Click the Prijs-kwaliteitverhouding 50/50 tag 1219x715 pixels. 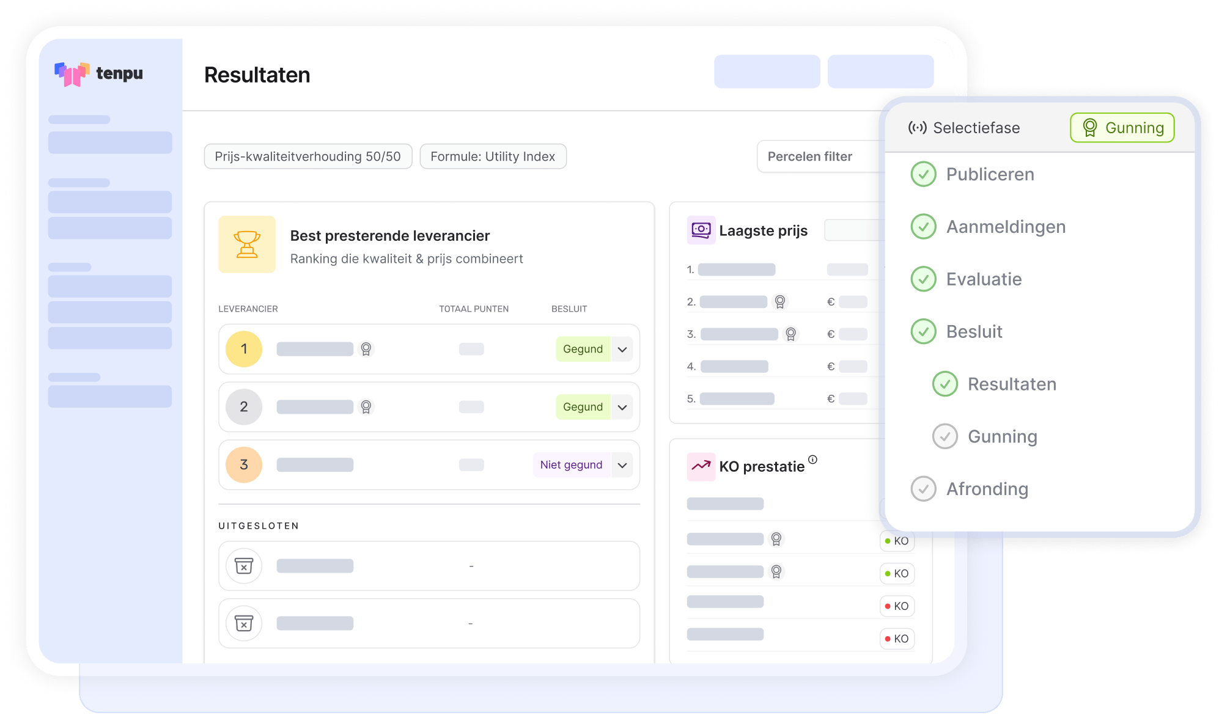[x=308, y=156]
